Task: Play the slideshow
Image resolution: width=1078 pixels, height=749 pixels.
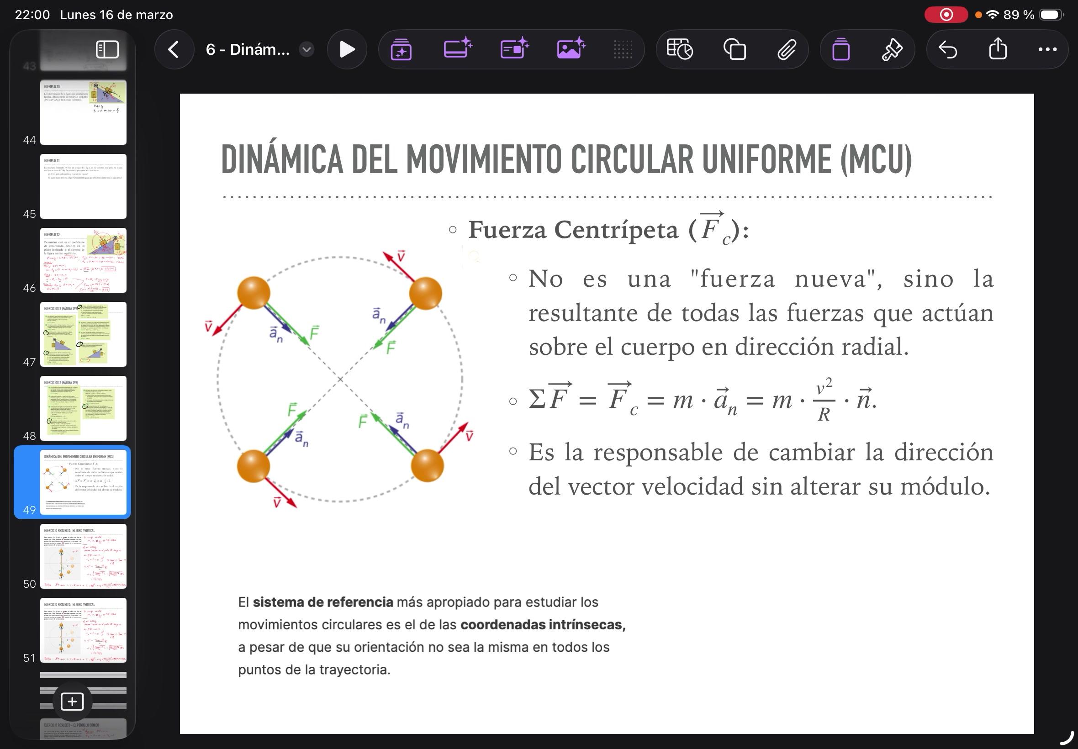Action: tap(347, 49)
